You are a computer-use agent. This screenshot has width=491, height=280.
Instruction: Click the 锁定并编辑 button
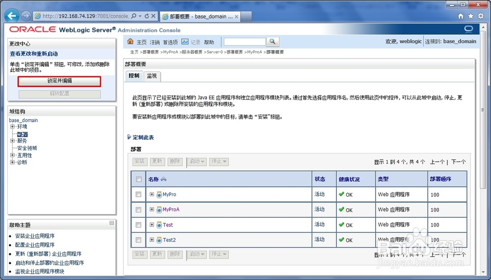[59, 81]
